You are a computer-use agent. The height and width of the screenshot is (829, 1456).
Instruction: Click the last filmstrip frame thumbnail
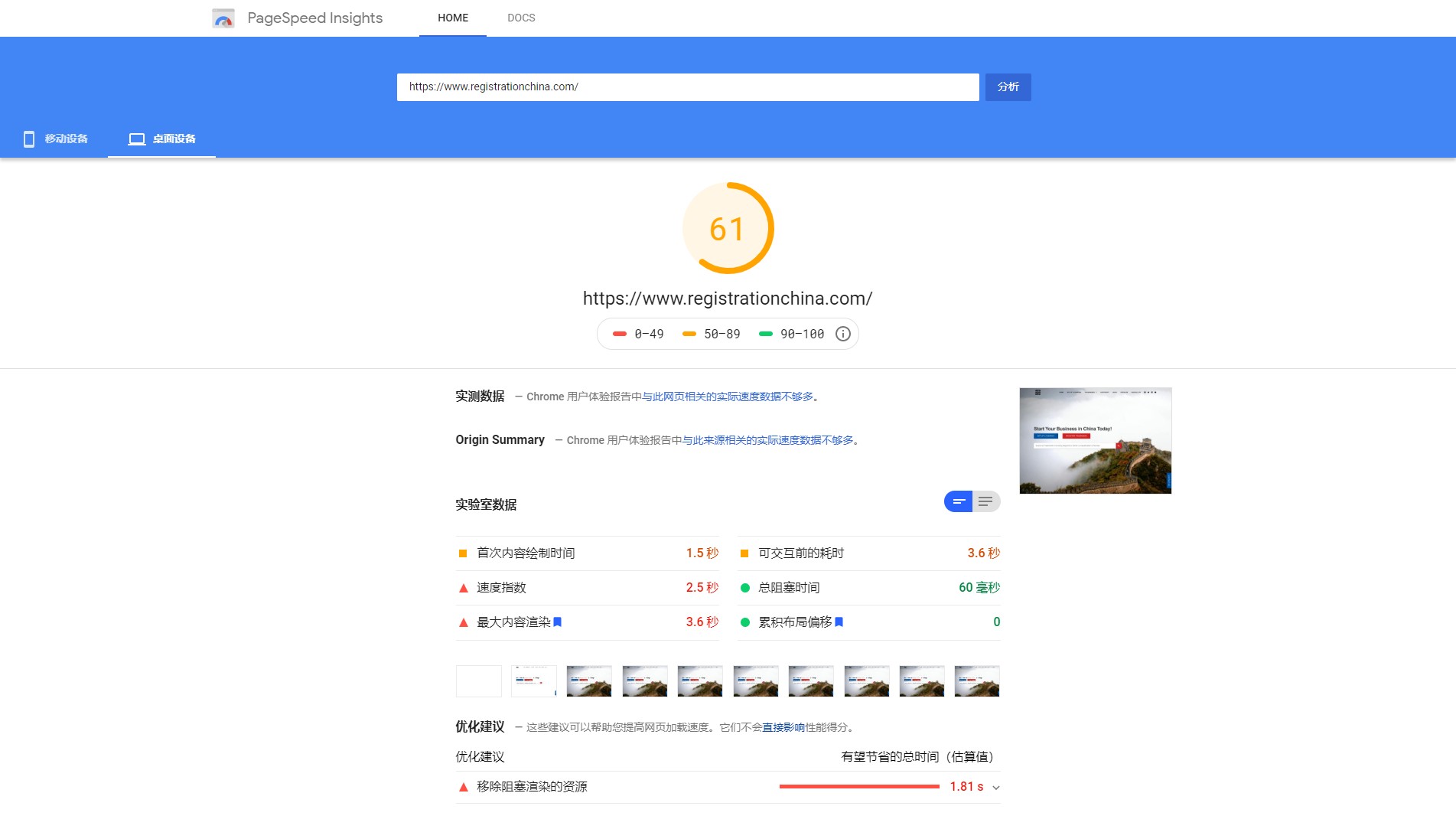click(977, 681)
